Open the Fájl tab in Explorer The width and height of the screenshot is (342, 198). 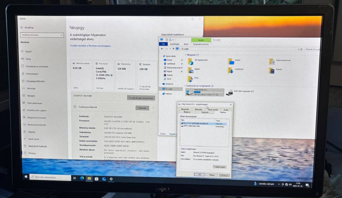pyautogui.click(x=164, y=44)
